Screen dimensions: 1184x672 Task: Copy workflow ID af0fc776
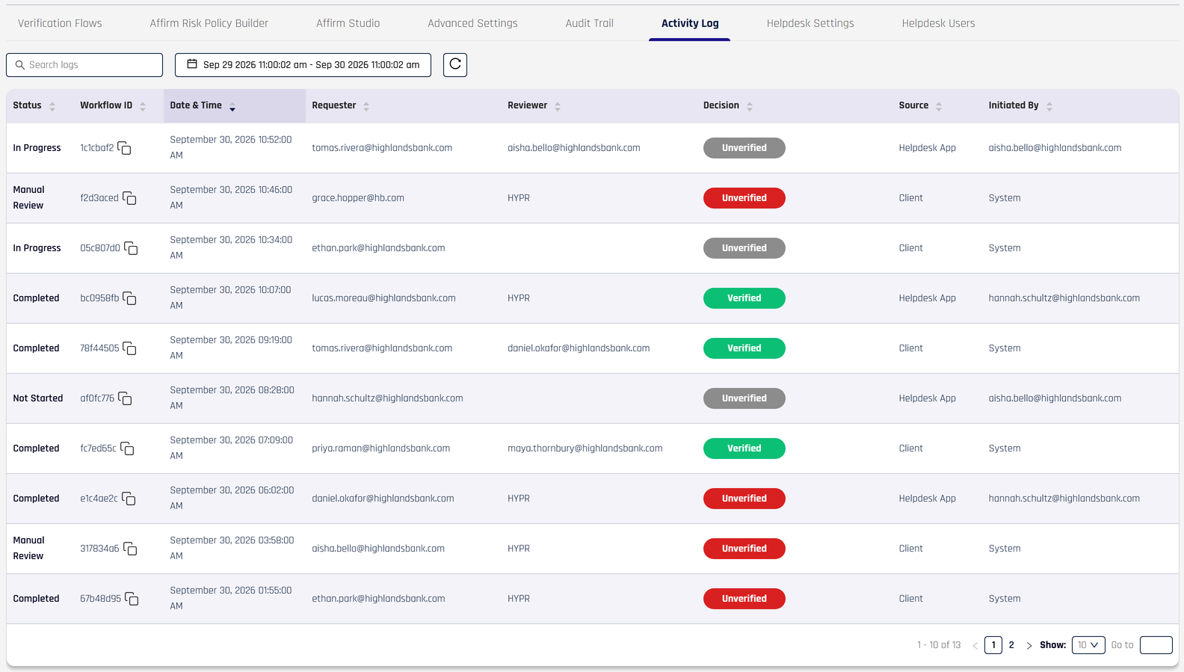tap(125, 398)
